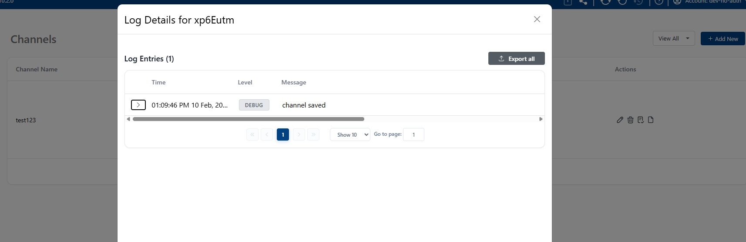Click the Add New channel button
Viewport: 746px width, 242px height.
coord(723,39)
